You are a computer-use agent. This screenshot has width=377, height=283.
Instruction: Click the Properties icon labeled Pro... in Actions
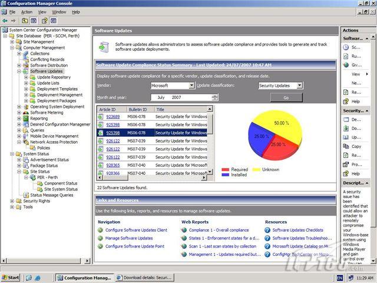coord(346,164)
